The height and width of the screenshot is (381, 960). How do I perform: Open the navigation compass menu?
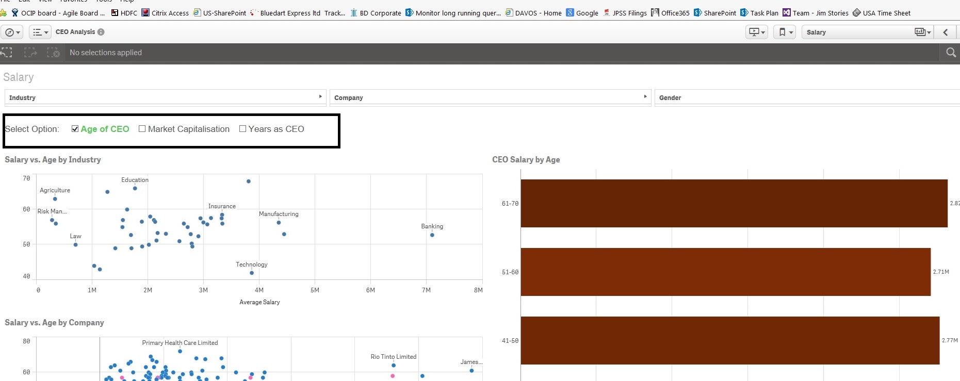click(12, 32)
